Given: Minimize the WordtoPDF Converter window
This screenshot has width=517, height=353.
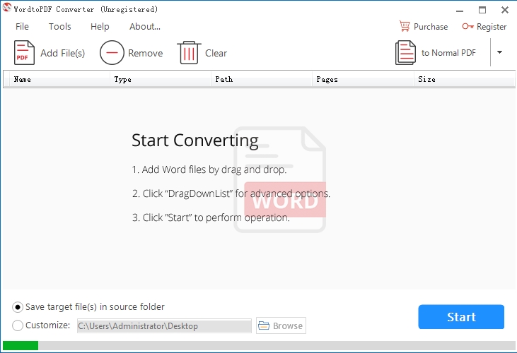Looking at the screenshot, I should pos(460,10).
